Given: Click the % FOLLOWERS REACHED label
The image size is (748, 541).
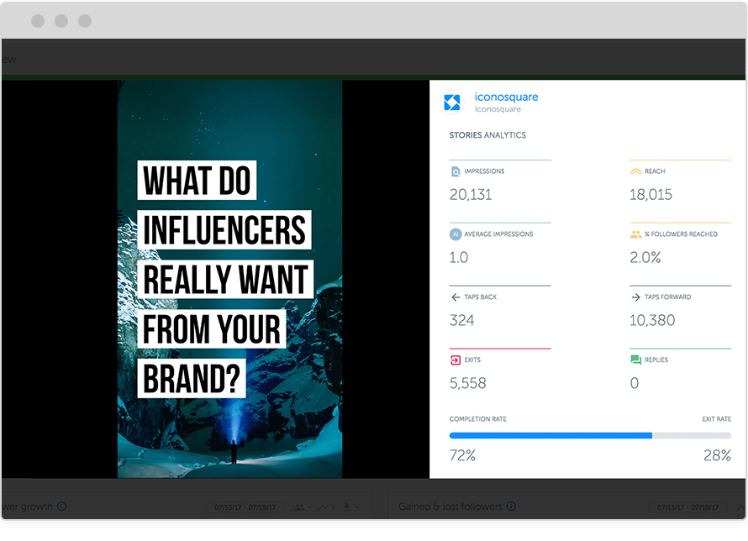Looking at the screenshot, I should [x=681, y=234].
